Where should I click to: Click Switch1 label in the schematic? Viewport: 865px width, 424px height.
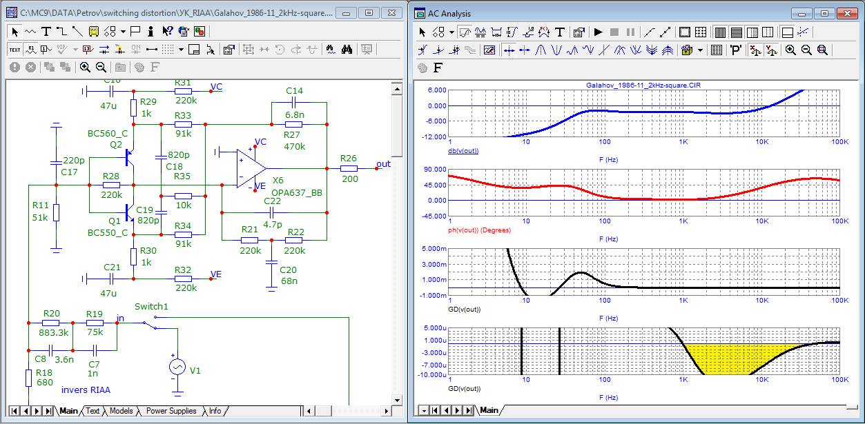pos(151,306)
